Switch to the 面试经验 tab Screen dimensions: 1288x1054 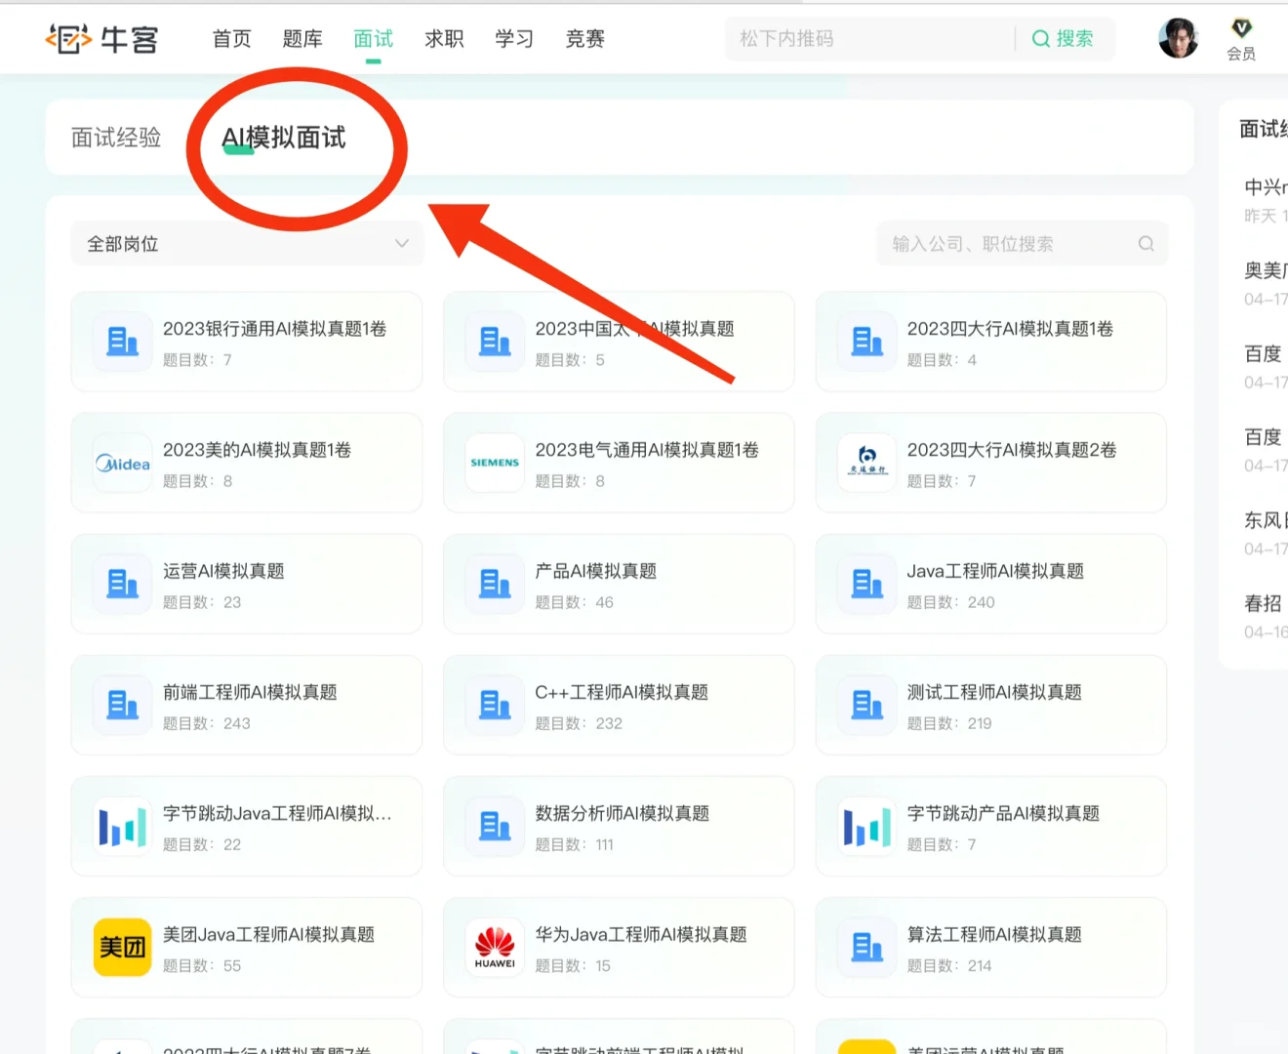tap(116, 138)
